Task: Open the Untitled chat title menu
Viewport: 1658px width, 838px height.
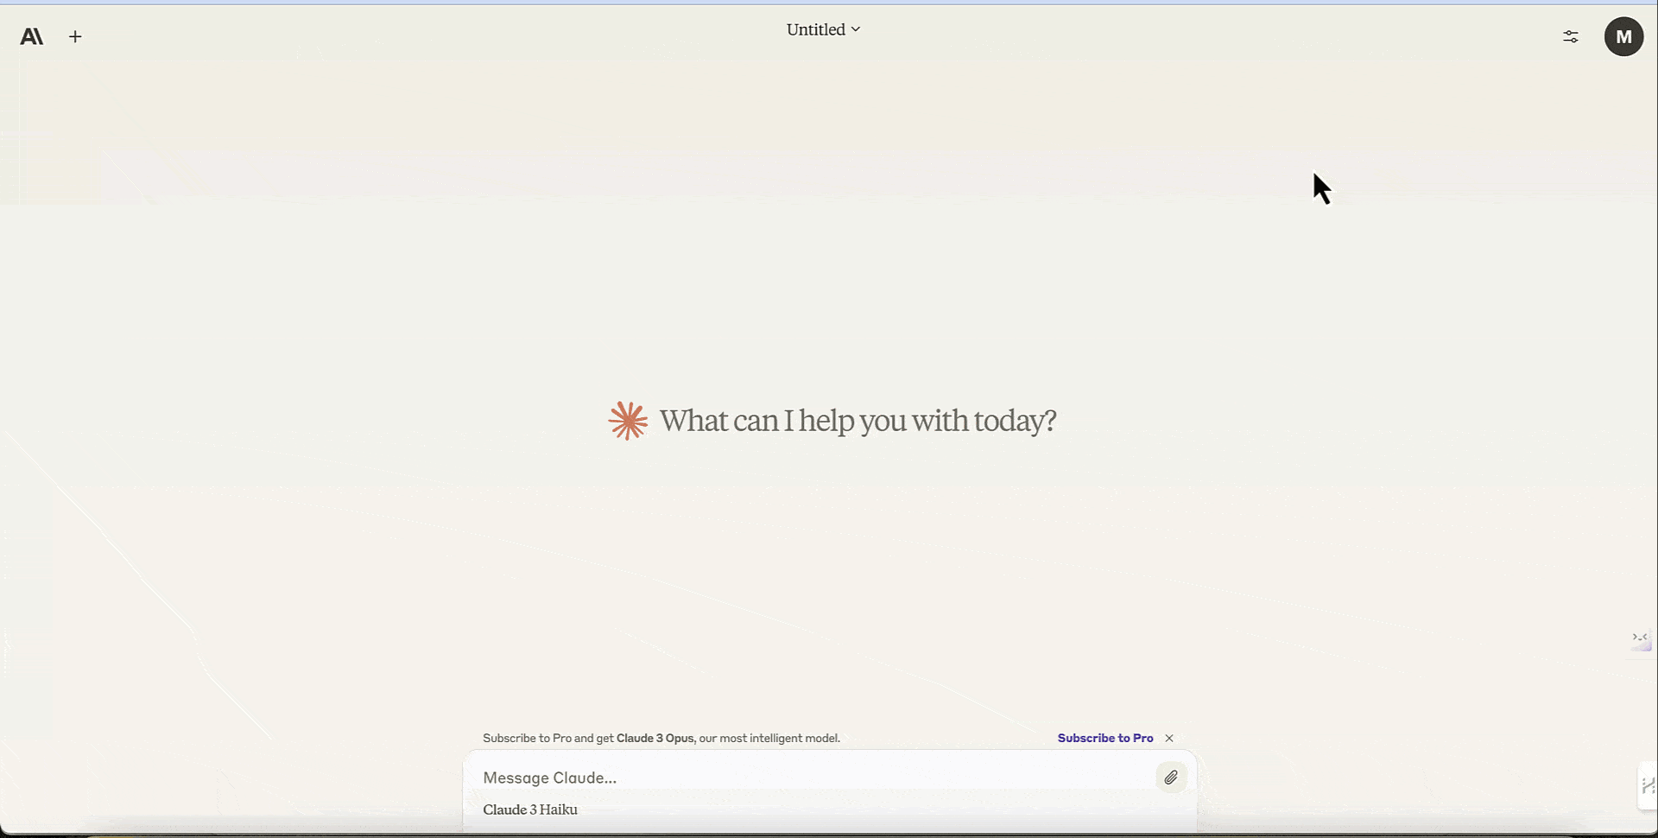Action: 816,29
